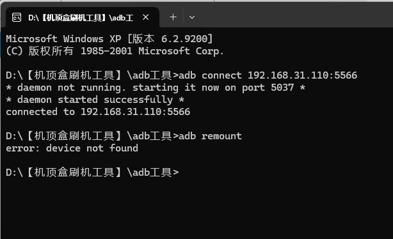This screenshot has height=239, width=393.
Task: Click the 'adb connect' command text
Action: click(210, 75)
